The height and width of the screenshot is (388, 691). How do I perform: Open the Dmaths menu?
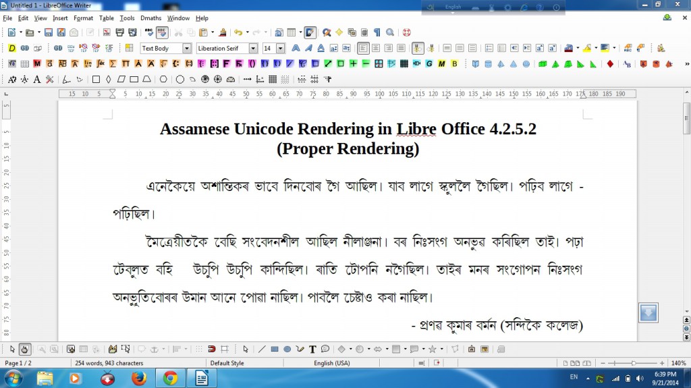(x=150, y=18)
